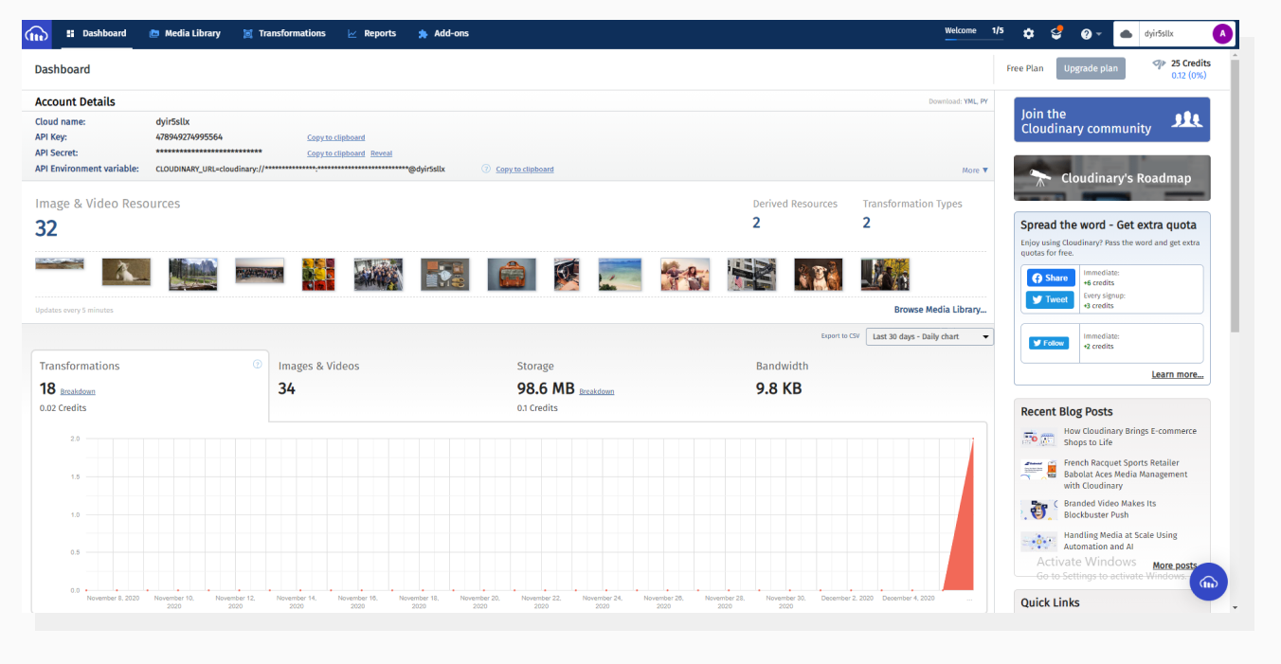The image size is (1281, 664).
Task: Open Browse Media Library link
Action: click(x=939, y=309)
